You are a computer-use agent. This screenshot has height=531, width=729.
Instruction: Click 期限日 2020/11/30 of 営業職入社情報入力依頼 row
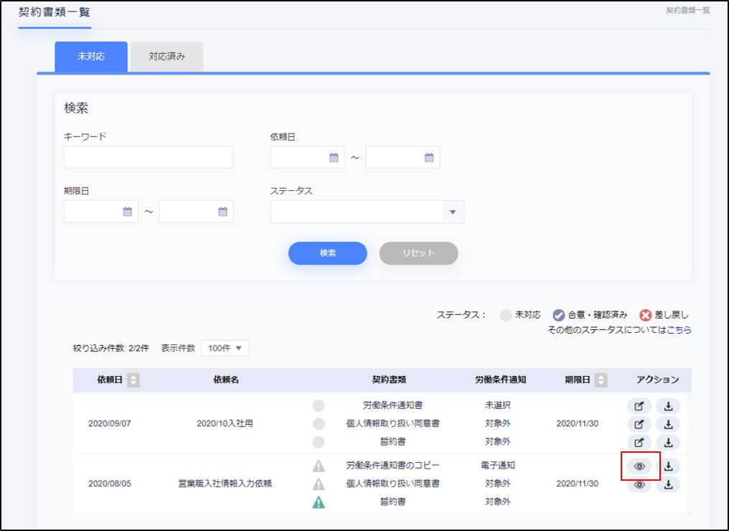[578, 484]
